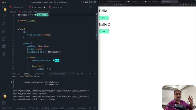
Task: Click the Hello 2 heading on the page
Action: click(104, 24)
